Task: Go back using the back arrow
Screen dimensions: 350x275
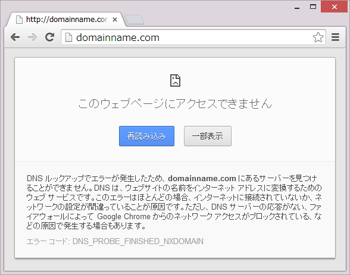Action: (15, 37)
